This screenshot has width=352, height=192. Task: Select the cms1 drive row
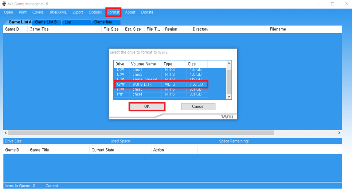161,70
